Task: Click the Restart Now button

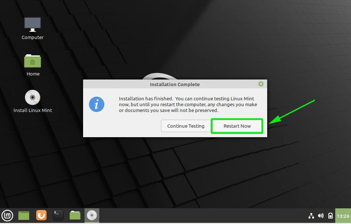Action: (237, 126)
